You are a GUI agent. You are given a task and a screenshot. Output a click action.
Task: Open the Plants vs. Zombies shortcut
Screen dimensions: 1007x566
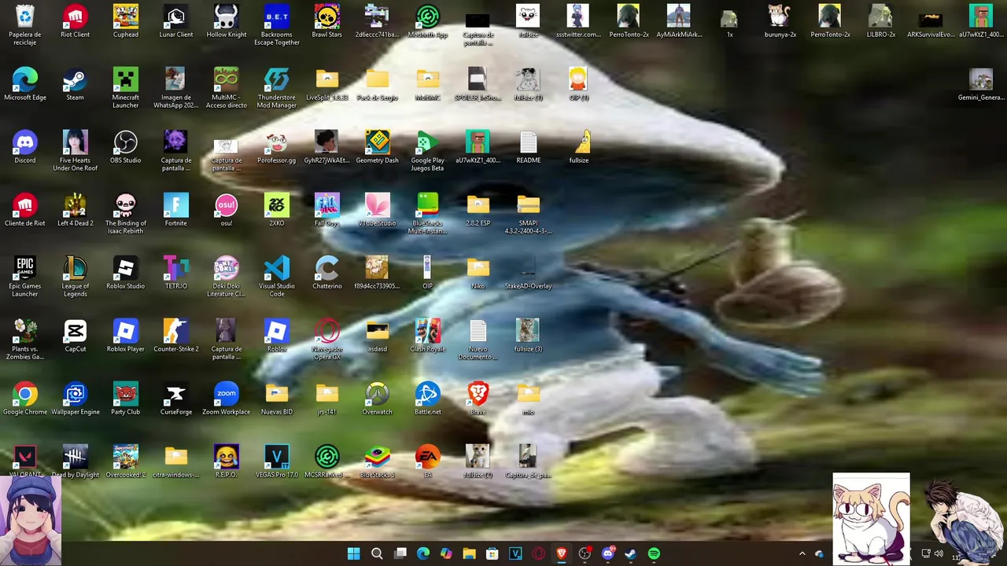(25, 340)
